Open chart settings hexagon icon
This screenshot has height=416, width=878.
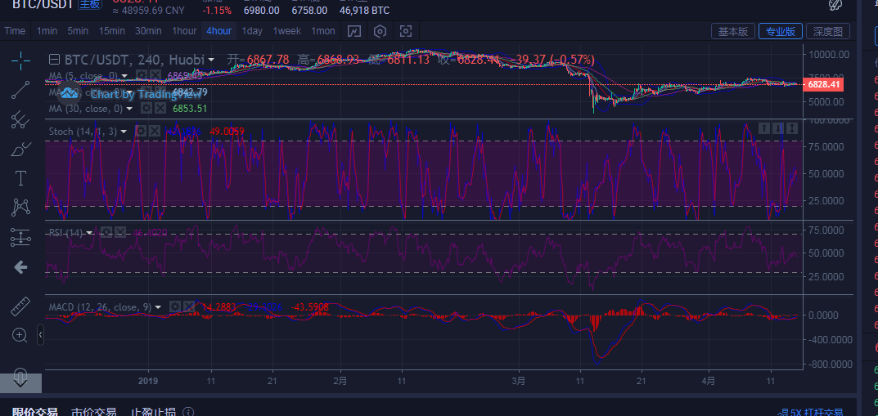click(380, 31)
